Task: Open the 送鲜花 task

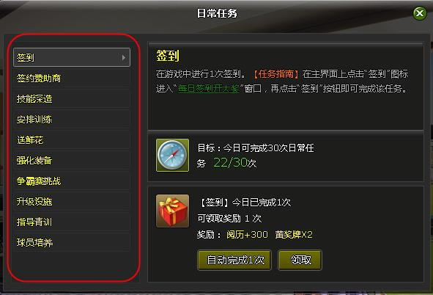Action: click(x=72, y=140)
